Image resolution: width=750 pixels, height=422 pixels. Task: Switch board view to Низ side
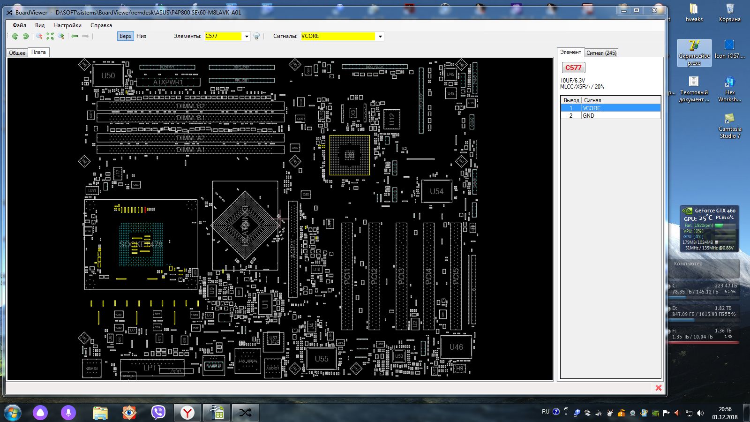[141, 36]
